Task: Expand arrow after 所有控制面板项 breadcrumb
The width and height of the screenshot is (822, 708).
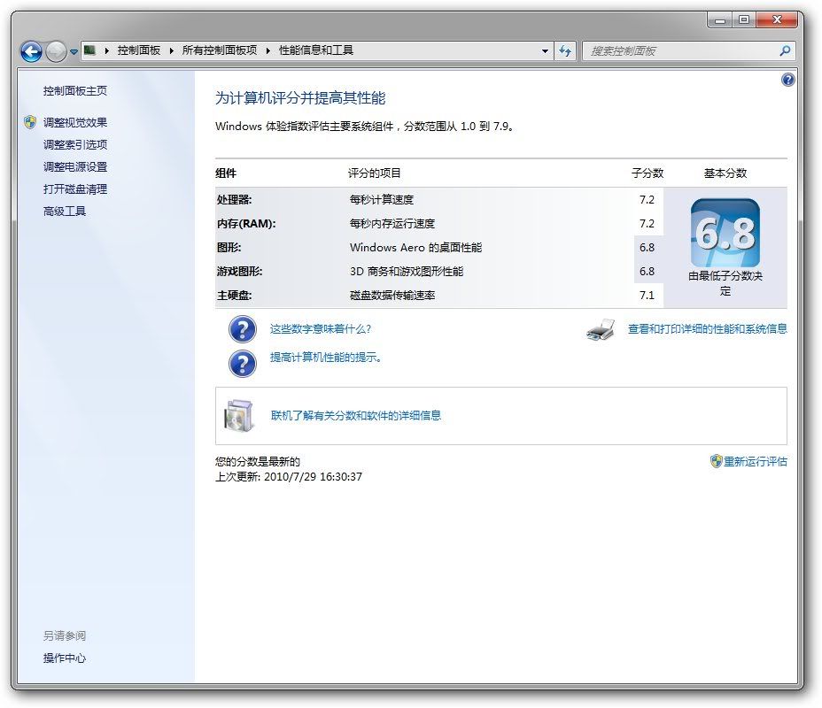Action: (268, 50)
